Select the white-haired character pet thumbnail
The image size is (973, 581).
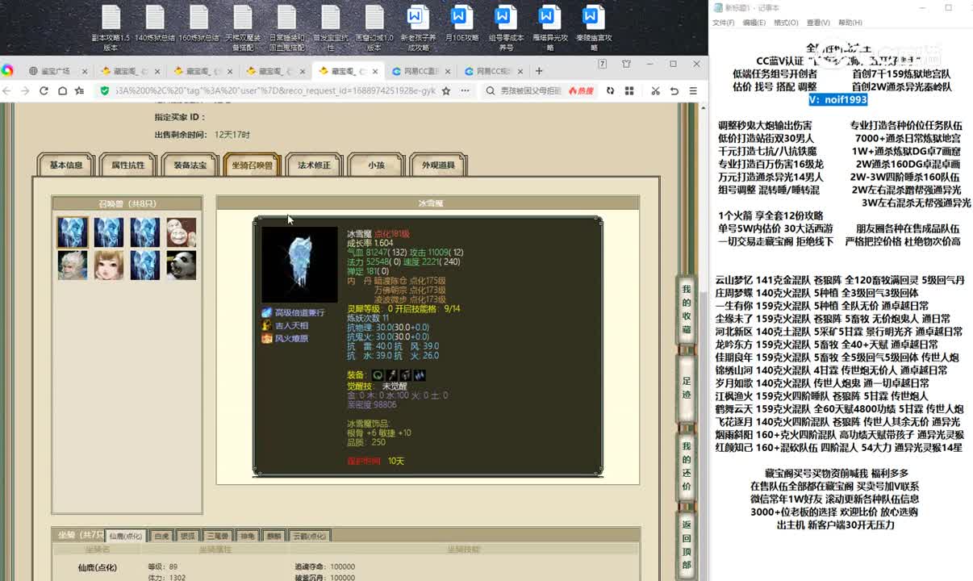pos(73,265)
